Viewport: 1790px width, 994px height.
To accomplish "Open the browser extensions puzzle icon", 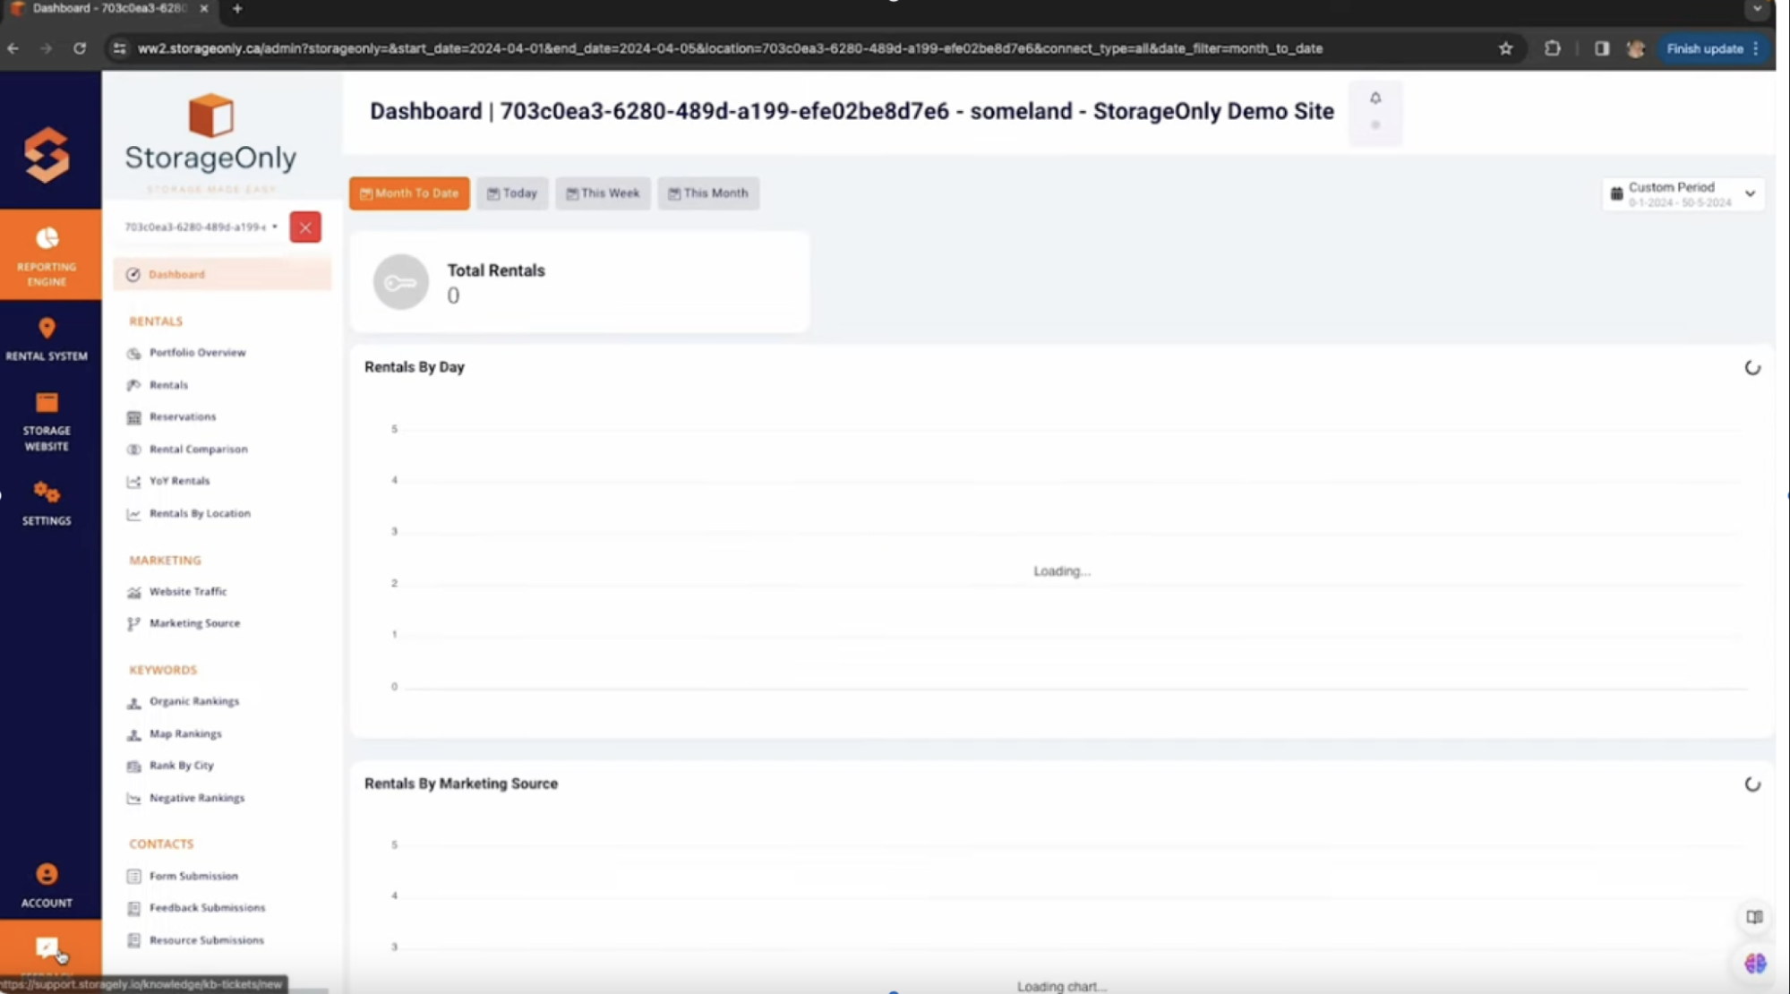I will point(1553,48).
